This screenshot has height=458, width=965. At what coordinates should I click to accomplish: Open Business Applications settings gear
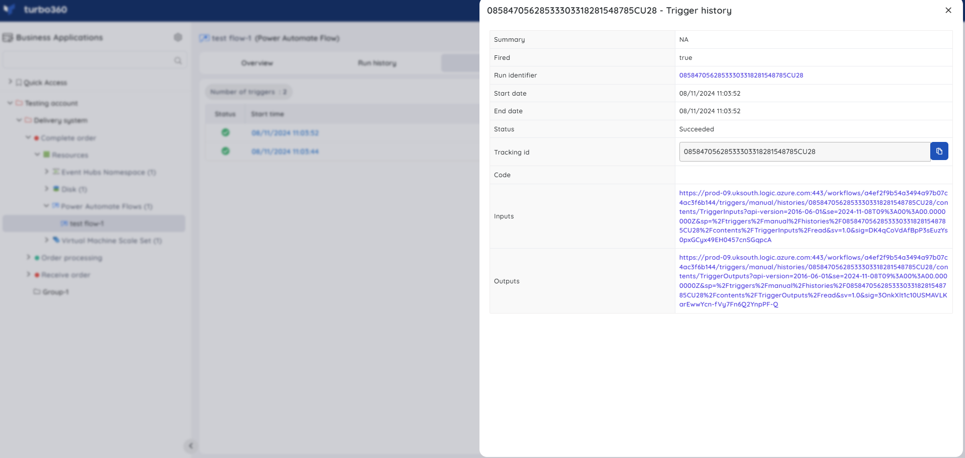point(178,37)
